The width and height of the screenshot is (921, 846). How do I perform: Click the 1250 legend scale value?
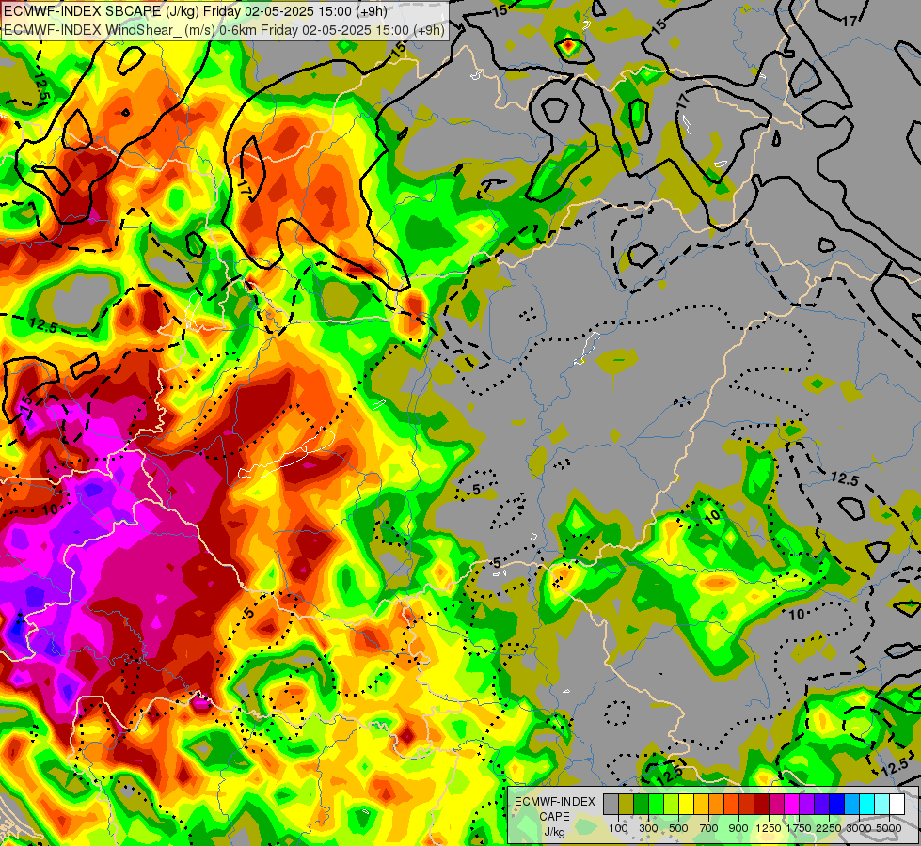click(769, 828)
